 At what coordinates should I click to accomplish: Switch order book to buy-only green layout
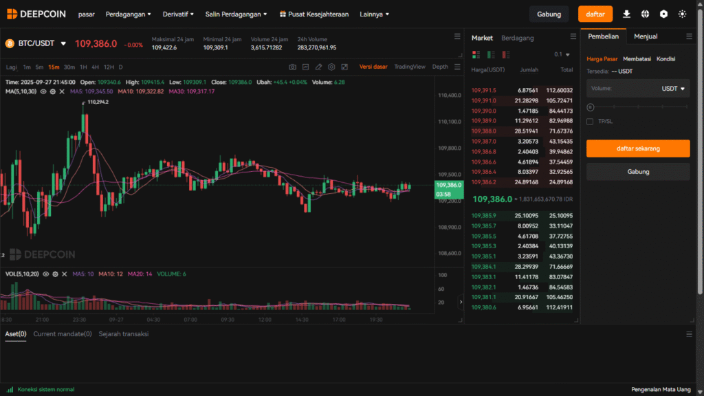point(492,54)
